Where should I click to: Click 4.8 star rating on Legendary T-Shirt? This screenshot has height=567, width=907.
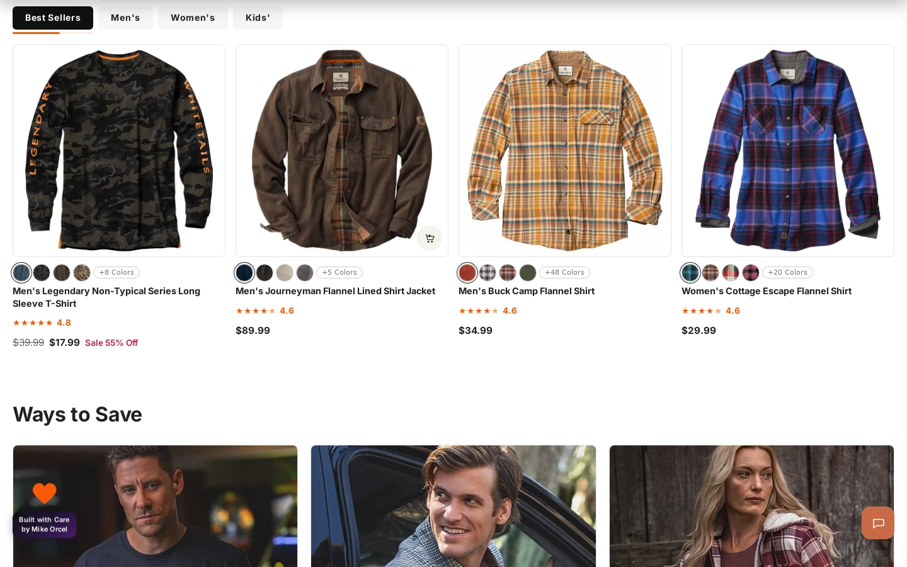(42, 323)
